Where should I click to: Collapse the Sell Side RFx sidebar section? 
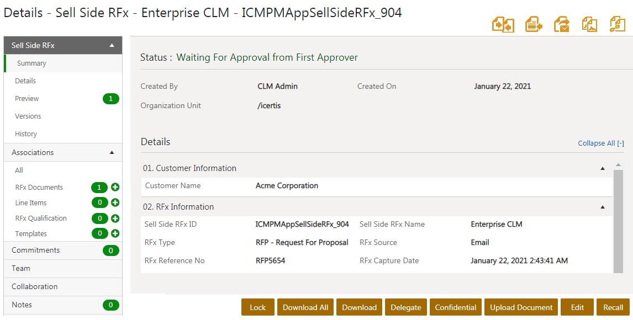pos(112,45)
